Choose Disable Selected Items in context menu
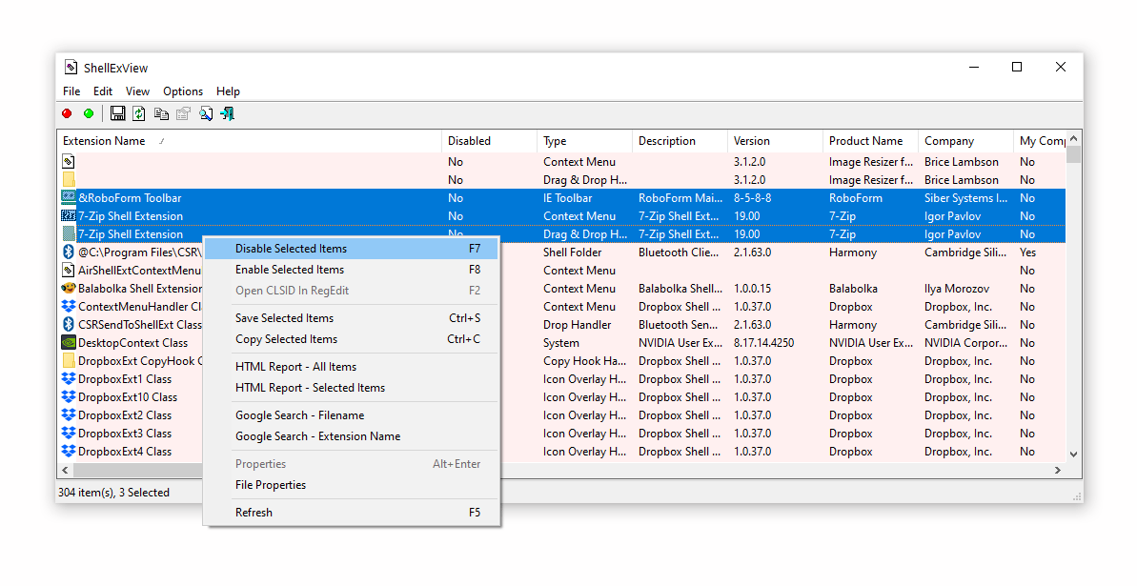The height and width of the screenshot is (586, 1137). pos(352,249)
